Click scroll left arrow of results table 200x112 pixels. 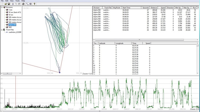(94, 40)
